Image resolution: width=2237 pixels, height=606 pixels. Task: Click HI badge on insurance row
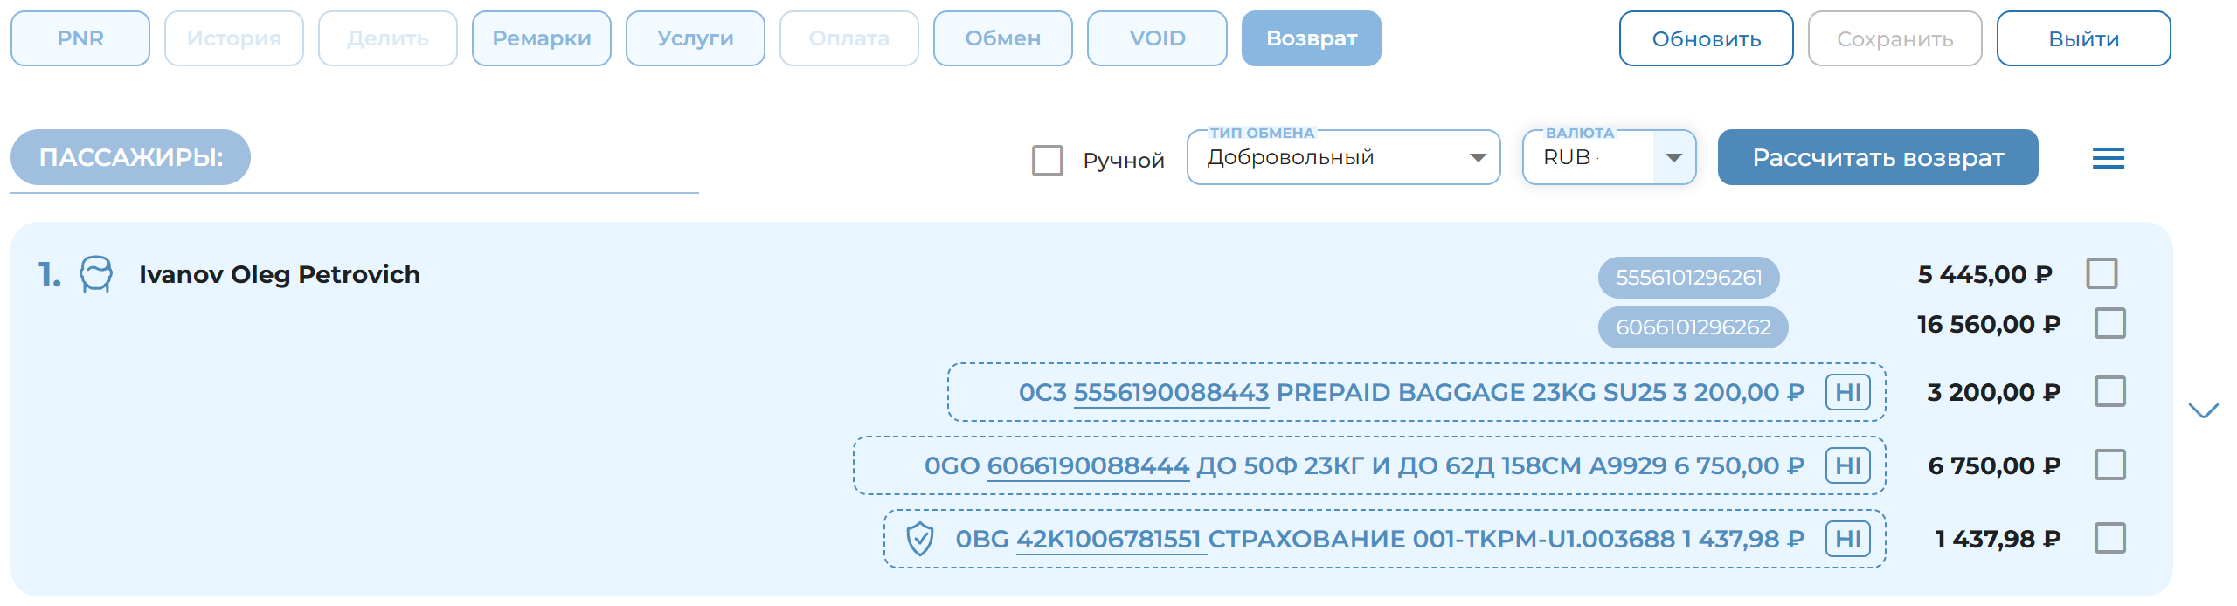point(1847,539)
